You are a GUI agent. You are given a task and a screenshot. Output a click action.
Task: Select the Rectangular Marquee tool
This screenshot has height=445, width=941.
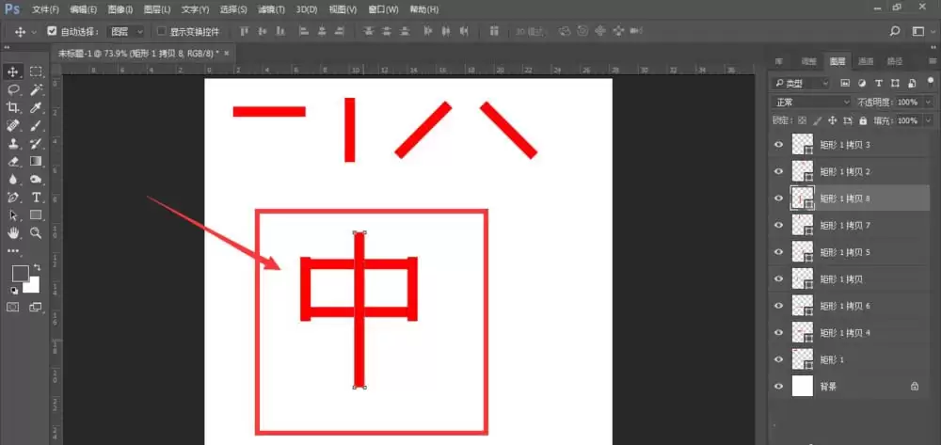[36, 72]
